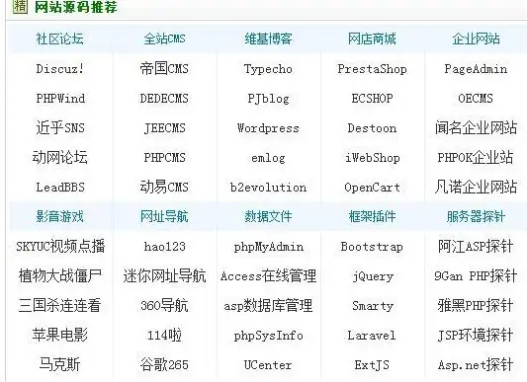This screenshot has width=527, height=382.
Task: Open the b2evolution link
Action: click(268, 187)
